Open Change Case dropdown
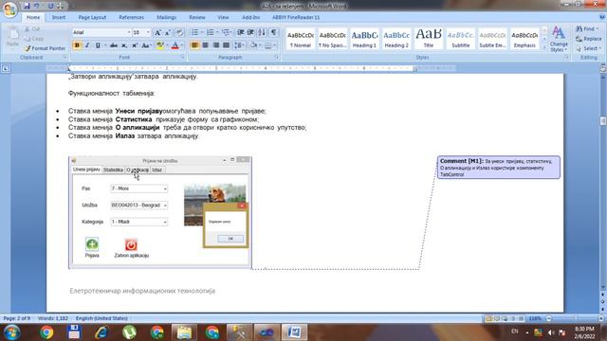 [146, 45]
